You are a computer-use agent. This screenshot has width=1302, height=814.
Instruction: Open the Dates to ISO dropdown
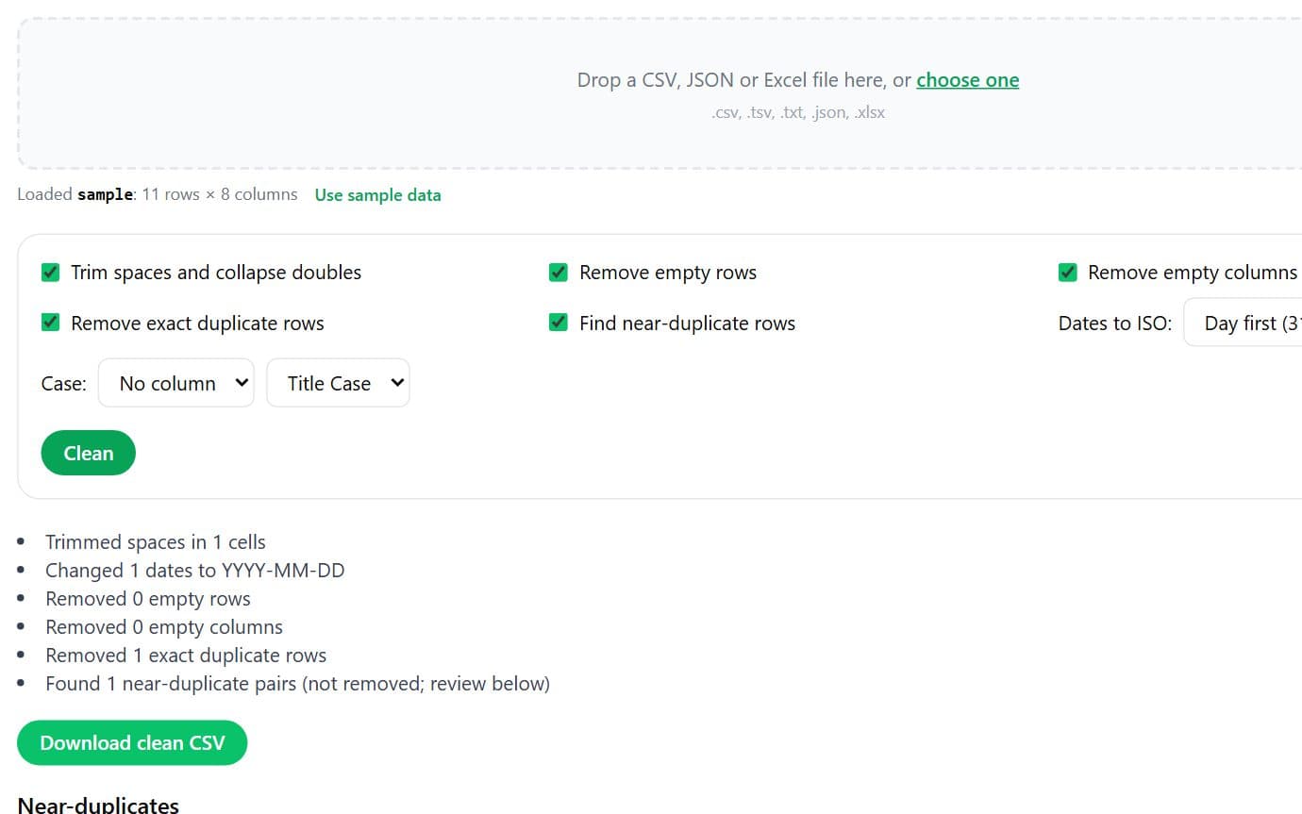point(1243,323)
